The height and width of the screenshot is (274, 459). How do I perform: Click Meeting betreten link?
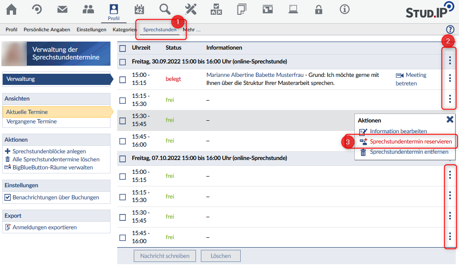pyautogui.click(x=411, y=79)
